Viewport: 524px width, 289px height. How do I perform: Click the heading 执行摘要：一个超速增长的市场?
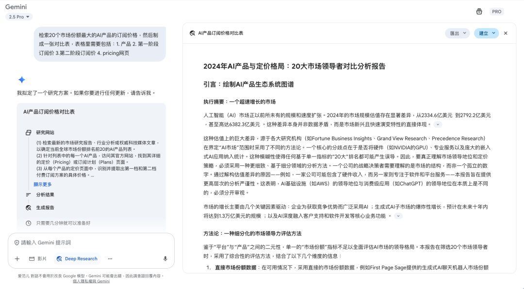coord(240,101)
